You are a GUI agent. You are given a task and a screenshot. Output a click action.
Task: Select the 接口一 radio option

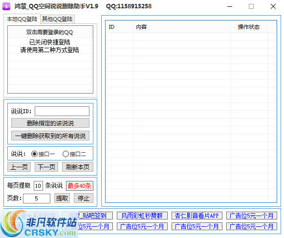[43, 154]
